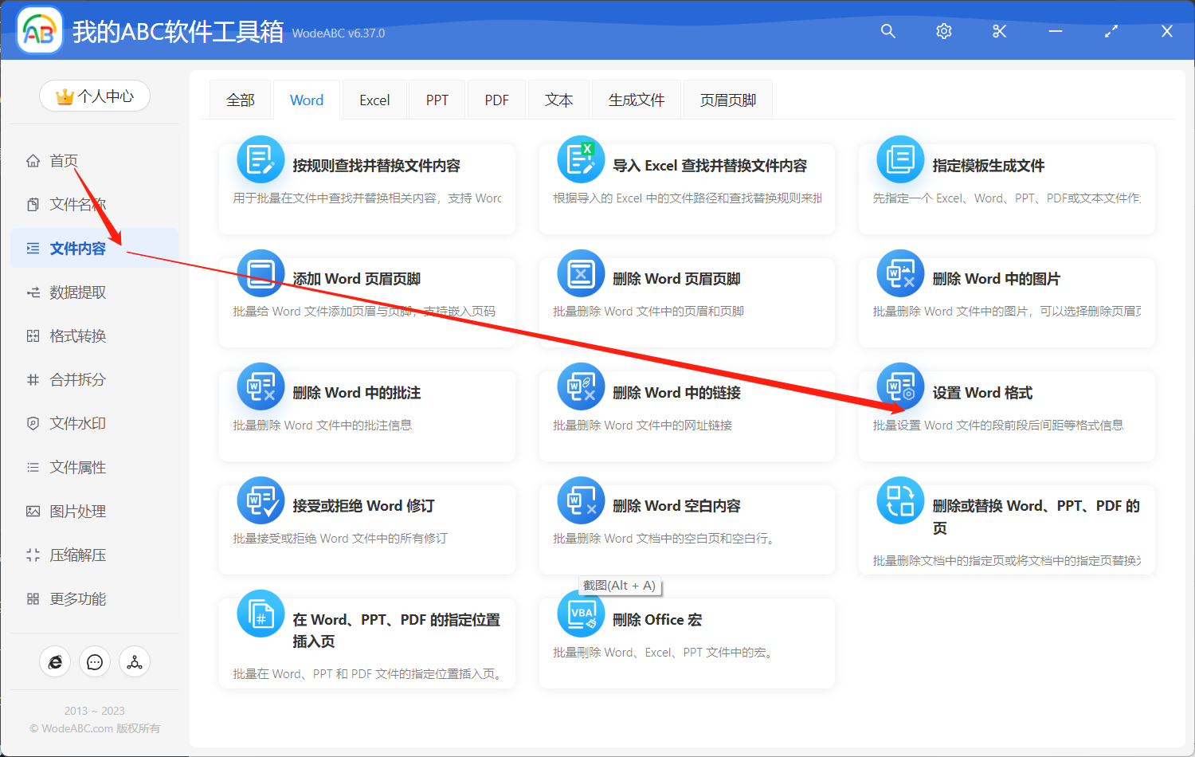
Task: Click the search magnifier in the title bar
Action: 887,31
